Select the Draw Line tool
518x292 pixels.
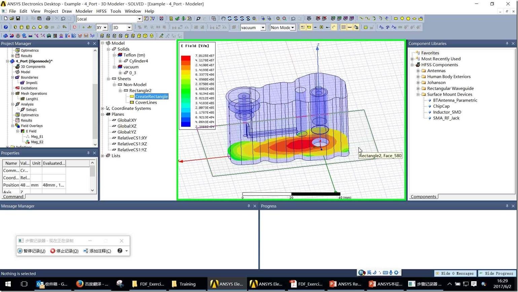coord(361,19)
